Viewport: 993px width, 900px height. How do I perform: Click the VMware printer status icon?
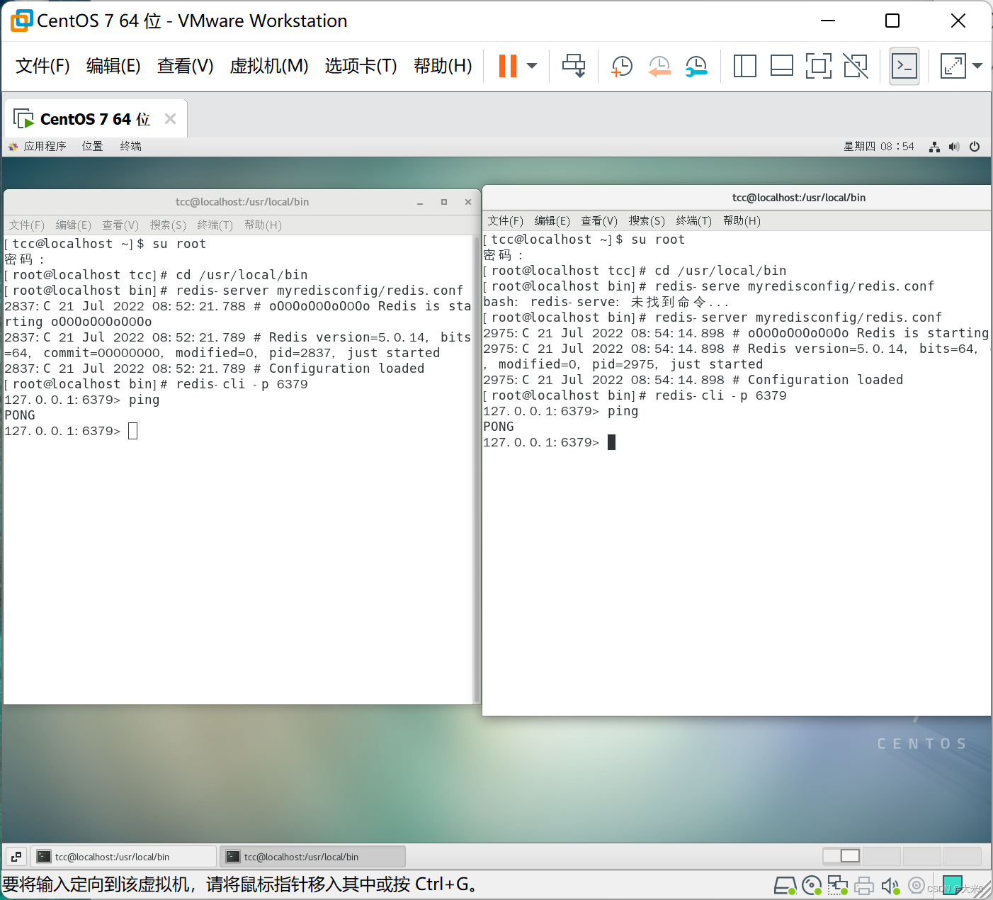tap(864, 886)
